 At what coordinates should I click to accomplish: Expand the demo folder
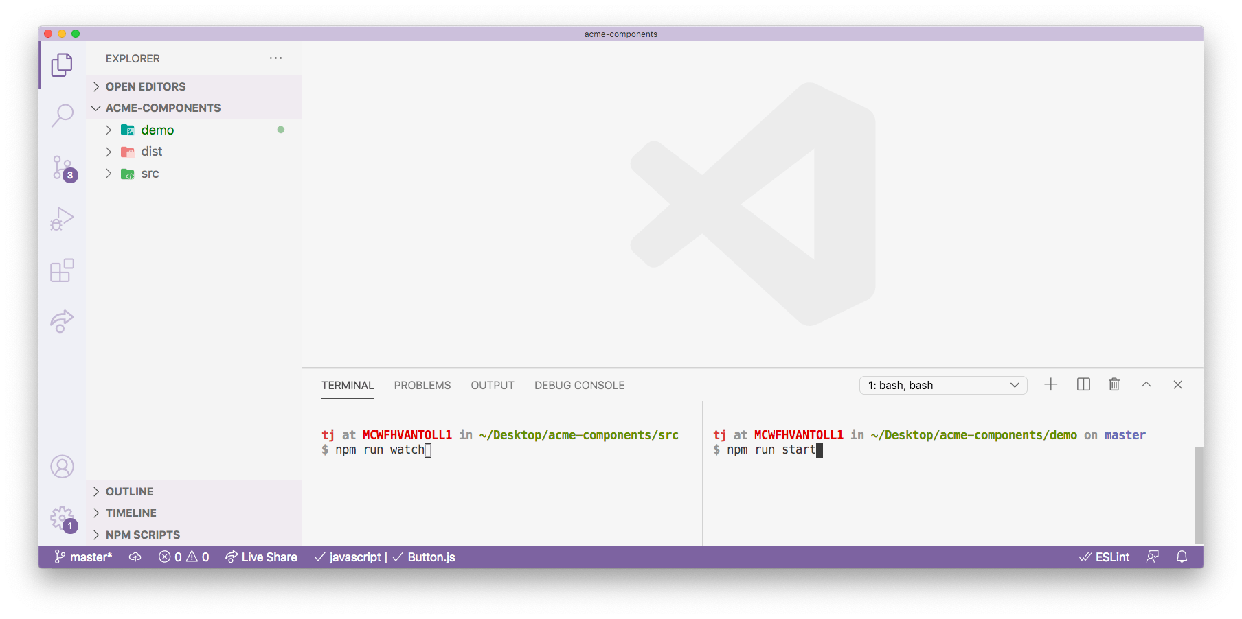pyautogui.click(x=194, y=130)
